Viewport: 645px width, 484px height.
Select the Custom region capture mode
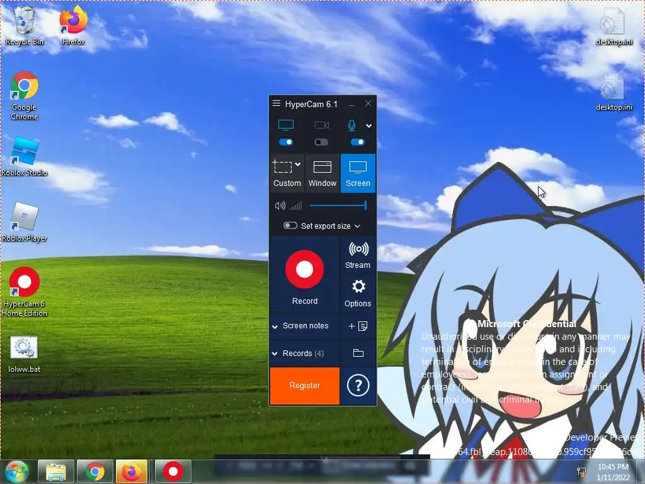287,173
